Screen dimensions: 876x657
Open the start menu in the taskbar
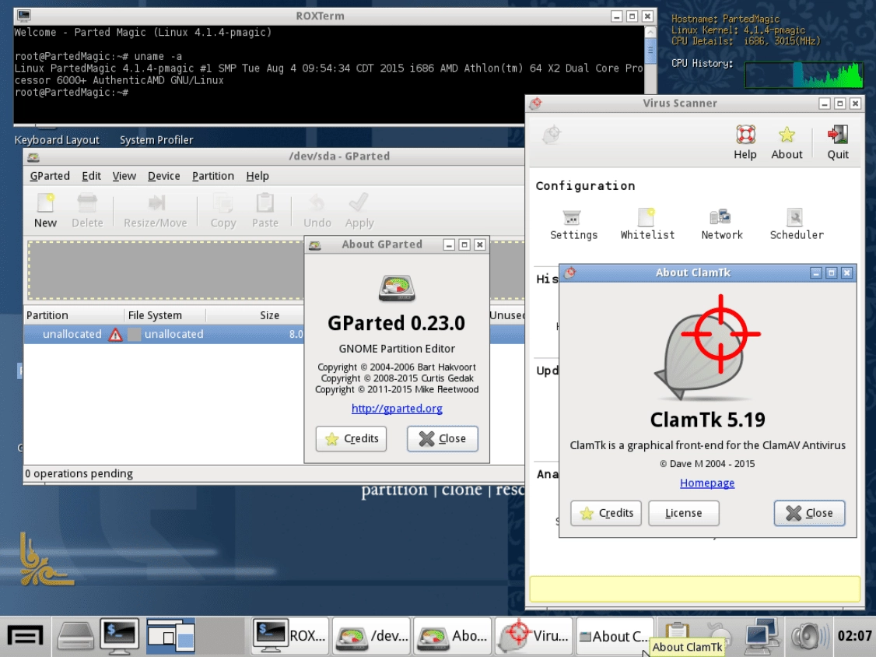pyautogui.click(x=25, y=636)
